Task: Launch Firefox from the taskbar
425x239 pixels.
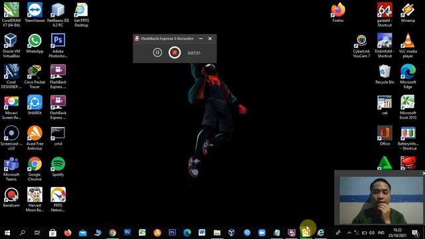Action: [68, 233]
